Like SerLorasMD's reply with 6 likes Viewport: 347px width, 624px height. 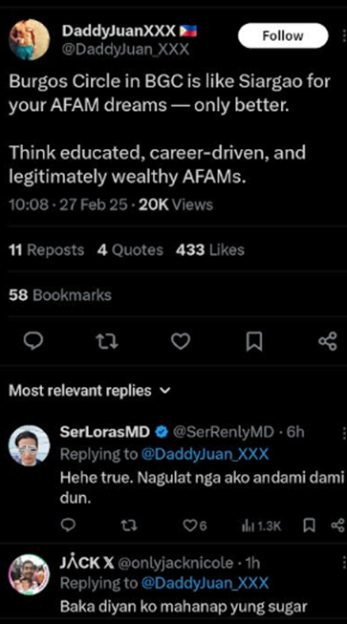[x=195, y=526]
